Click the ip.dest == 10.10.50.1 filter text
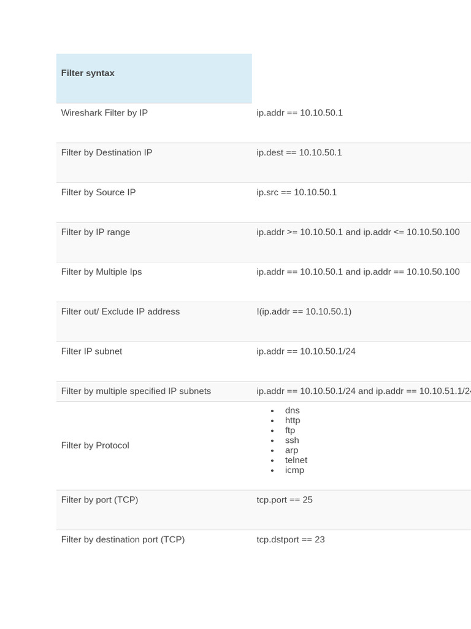Screen dimensions: 471x629 pyautogui.click(x=299, y=153)
